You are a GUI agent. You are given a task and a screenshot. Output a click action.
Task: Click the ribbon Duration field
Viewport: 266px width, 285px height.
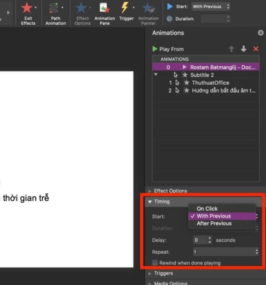click(213, 19)
